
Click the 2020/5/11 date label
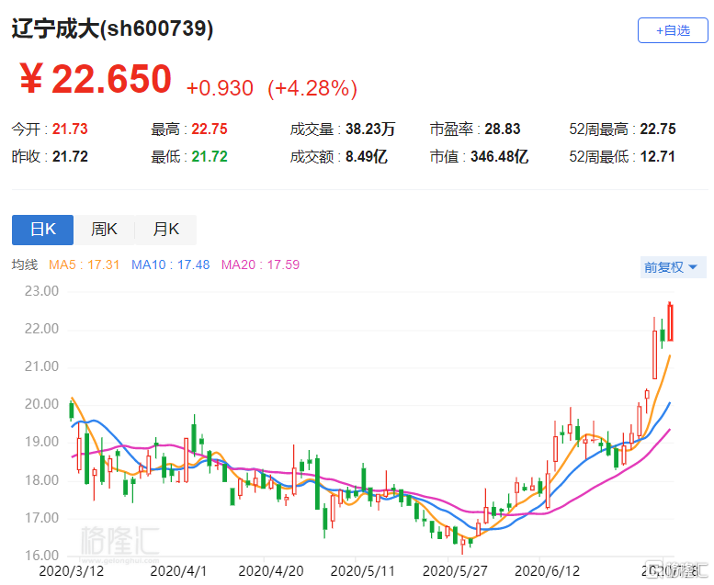pos(362,571)
